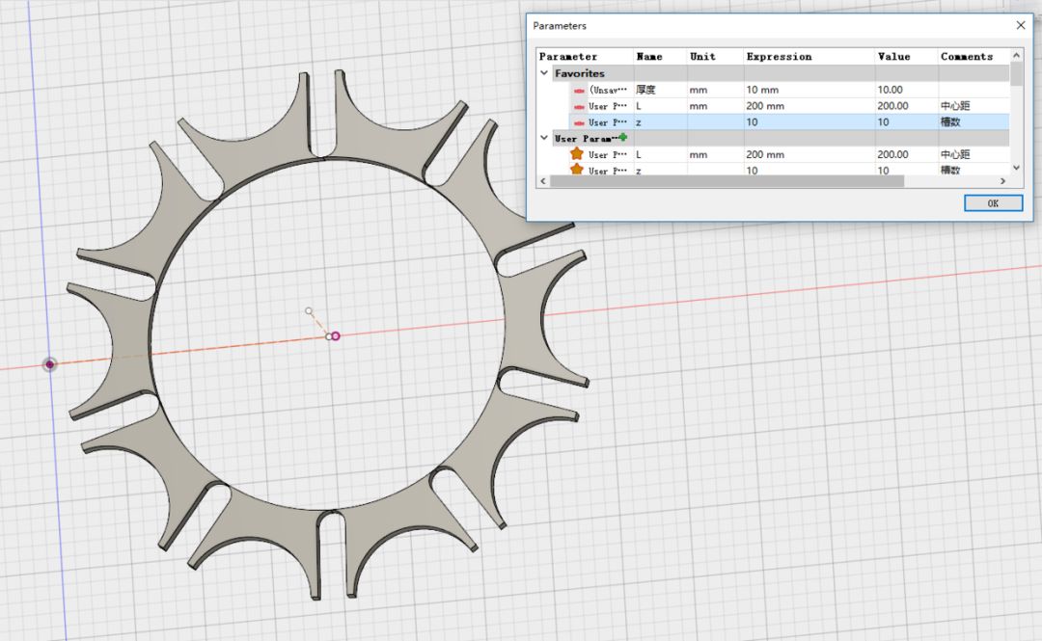Collapse the User Parameters group
Viewport: 1042px width, 641px height.
tap(544, 139)
